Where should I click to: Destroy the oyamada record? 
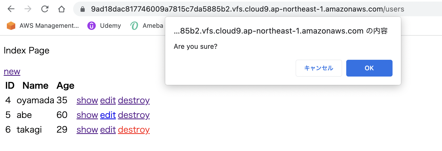pos(134,100)
